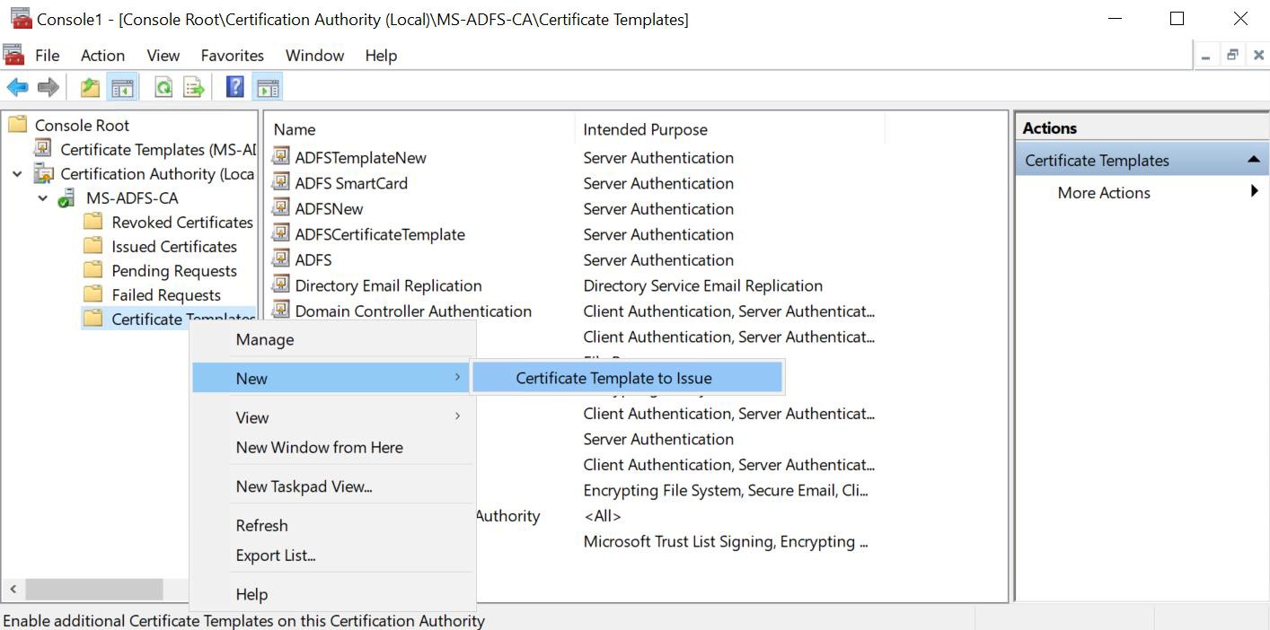Click the icon beside the ADFS template
1270x630 pixels.
(x=281, y=259)
